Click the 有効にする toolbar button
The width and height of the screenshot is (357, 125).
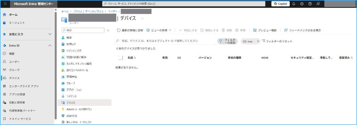point(188,30)
